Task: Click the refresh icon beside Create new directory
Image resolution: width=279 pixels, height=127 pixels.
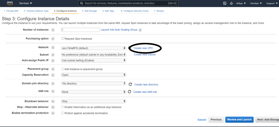Action: point(130,84)
